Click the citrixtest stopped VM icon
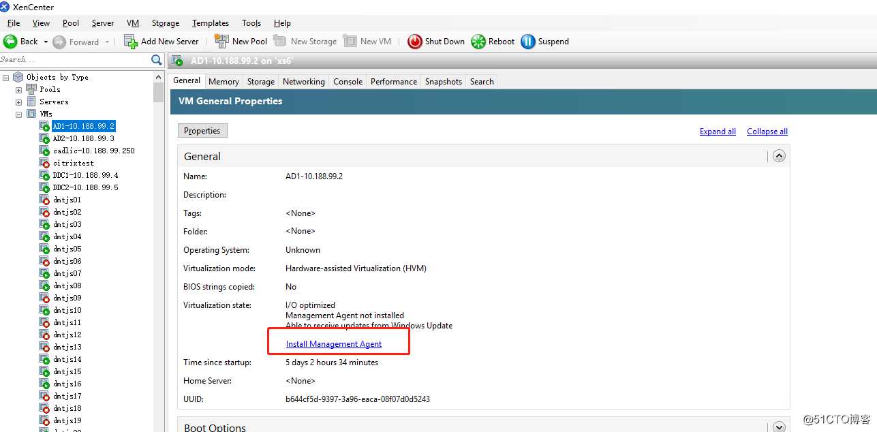 coord(44,163)
